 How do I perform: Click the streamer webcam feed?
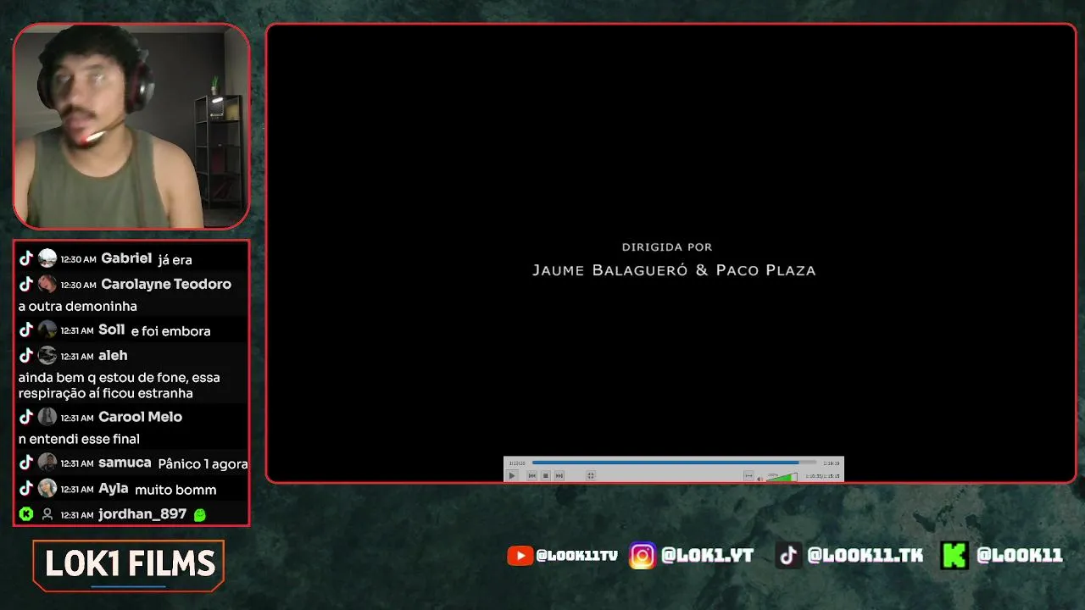coord(131,126)
